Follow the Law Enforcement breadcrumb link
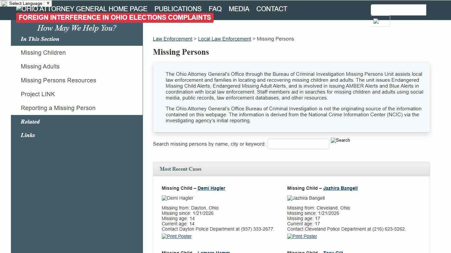This screenshot has width=451, height=253. pyautogui.click(x=172, y=39)
